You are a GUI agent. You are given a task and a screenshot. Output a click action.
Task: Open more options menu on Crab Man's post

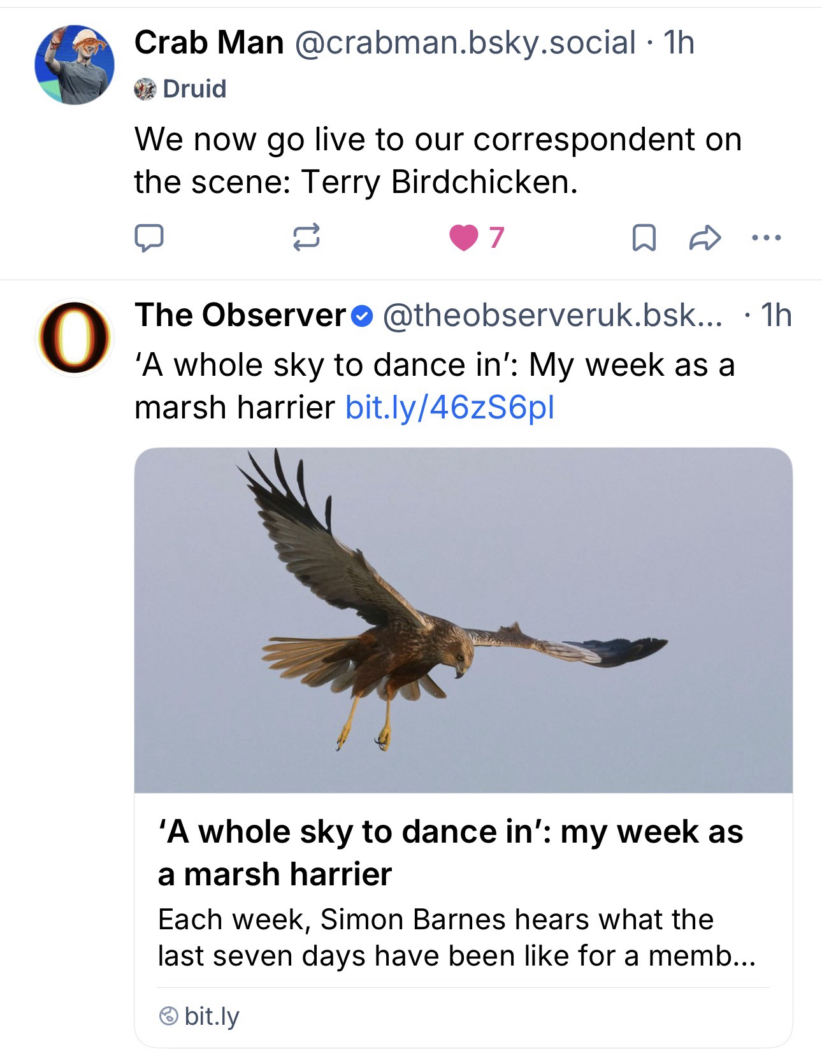[765, 238]
